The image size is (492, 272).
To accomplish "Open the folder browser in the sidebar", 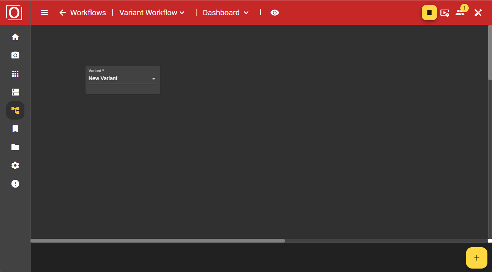I will (x=15, y=147).
